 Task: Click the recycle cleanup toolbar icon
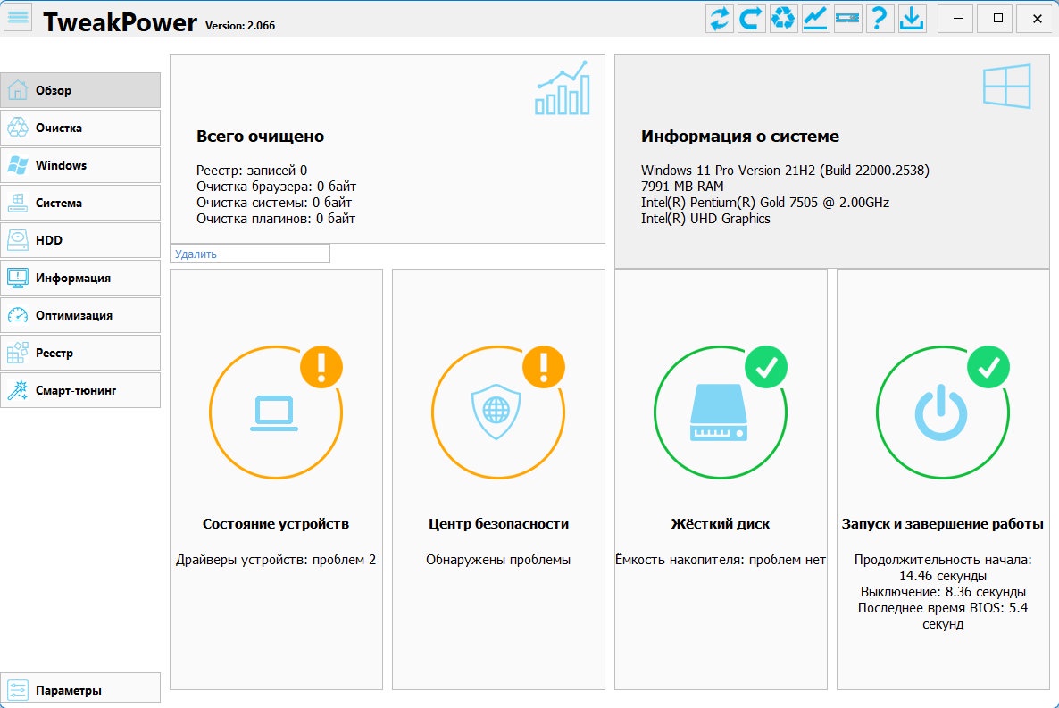[783, 18]
